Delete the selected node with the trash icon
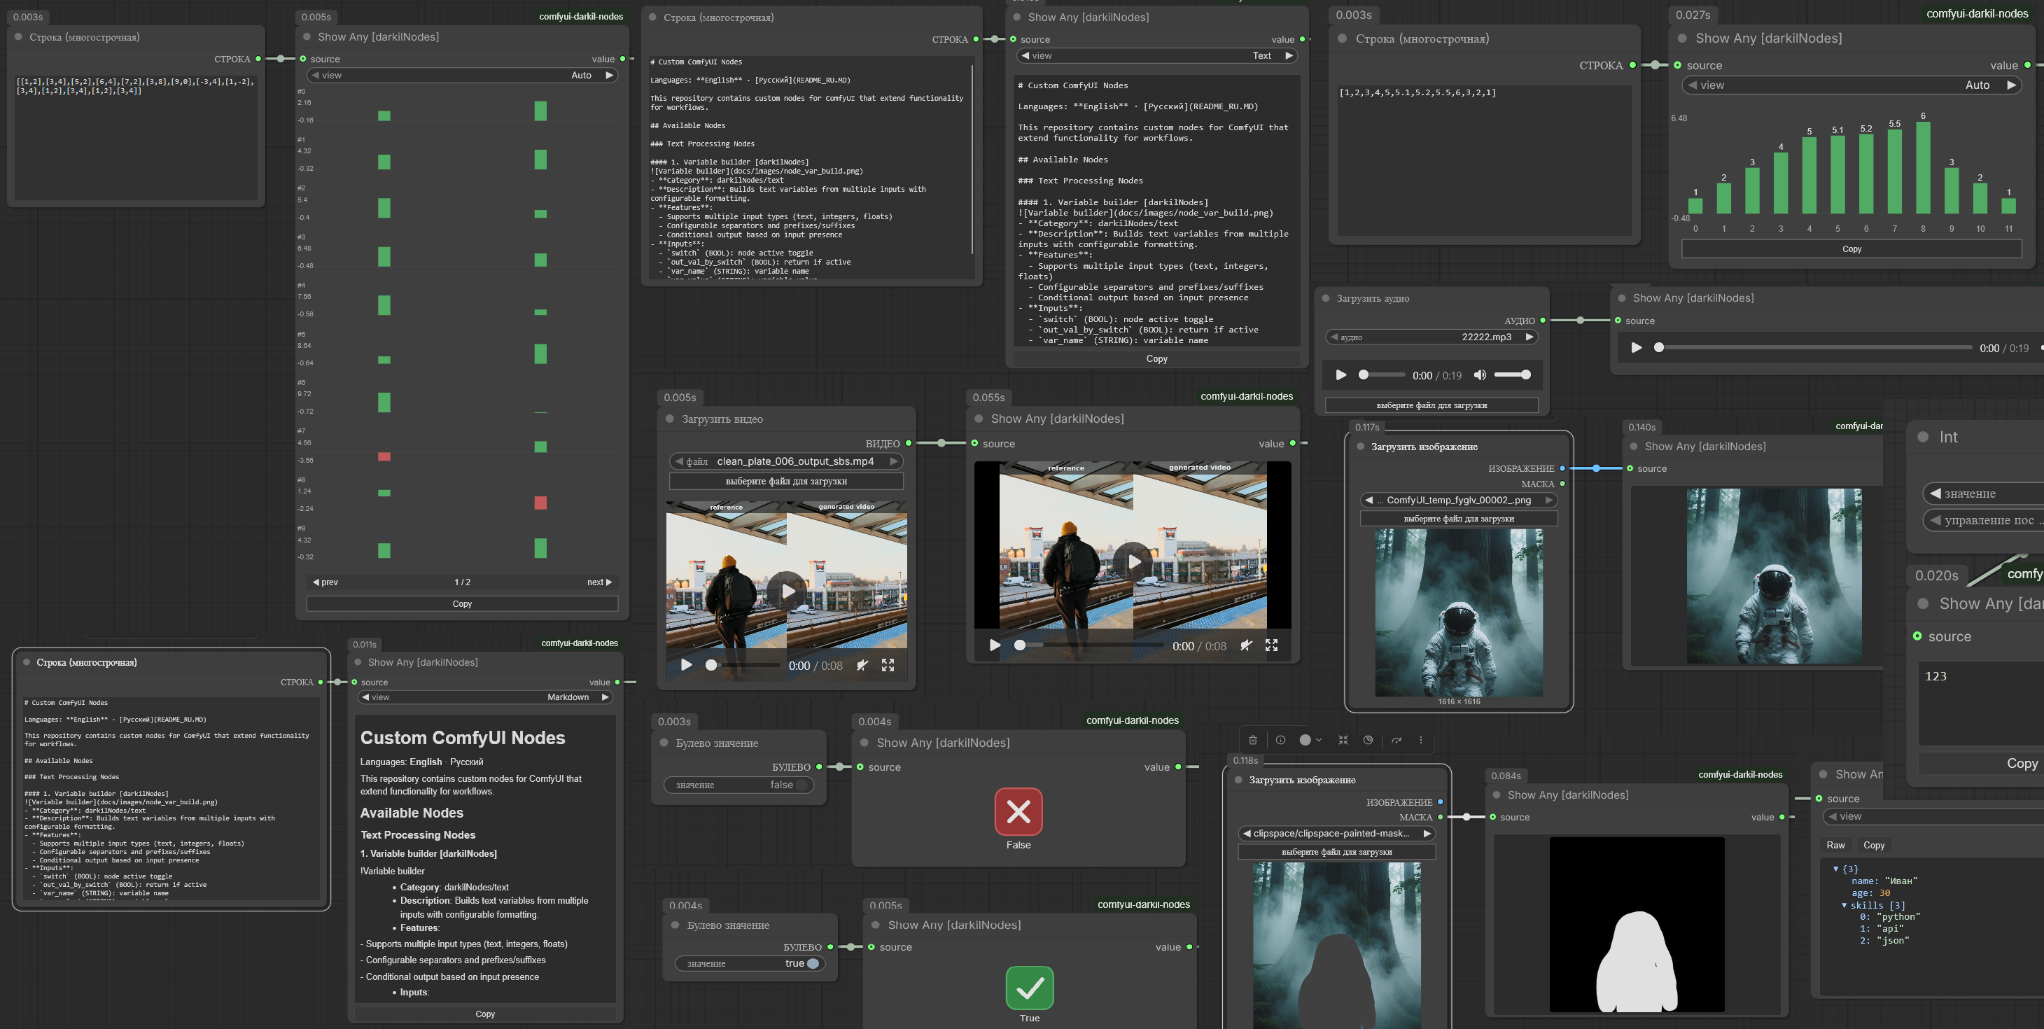The image size is (2044, 1029). coord(1253,740)
